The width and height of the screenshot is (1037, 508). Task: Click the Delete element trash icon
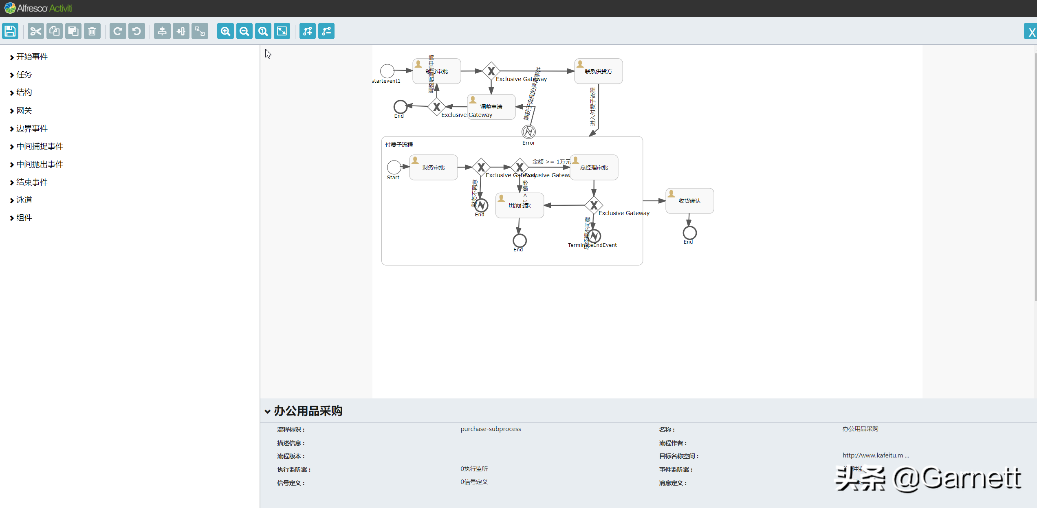pyautogui.click(x=92, y=31)
